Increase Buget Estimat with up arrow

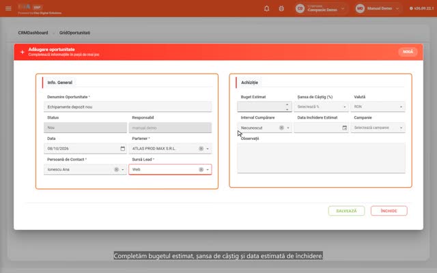[287, 104]
